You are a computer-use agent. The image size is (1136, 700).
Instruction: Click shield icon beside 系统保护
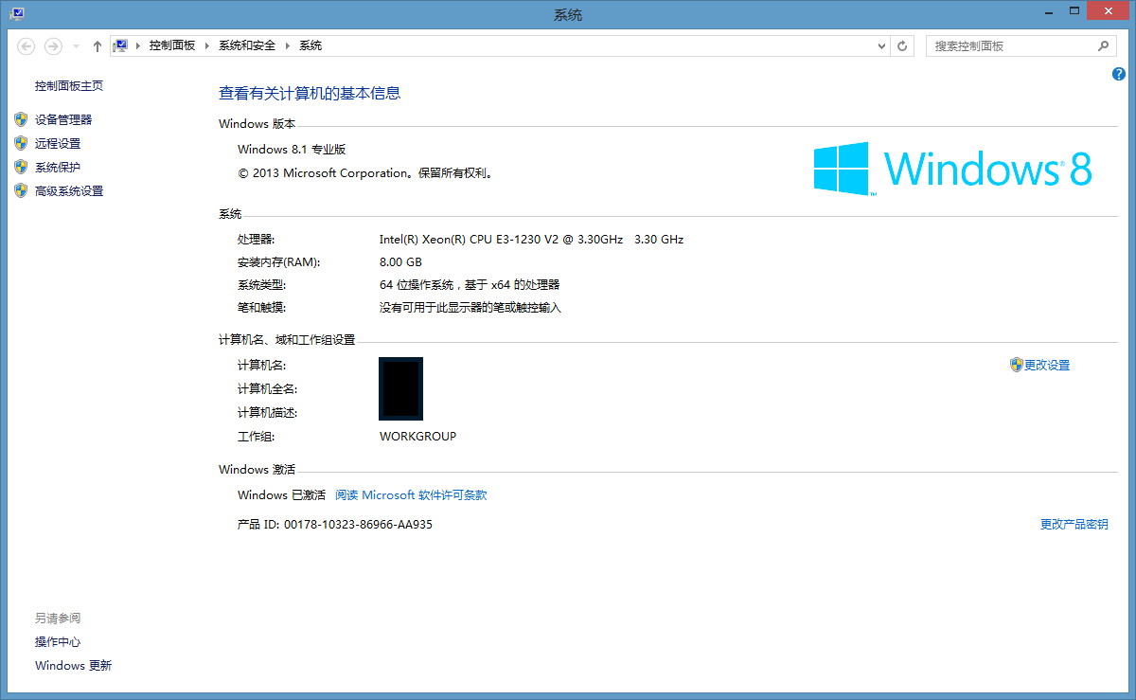pyautogui.click(x=22, y=167)
